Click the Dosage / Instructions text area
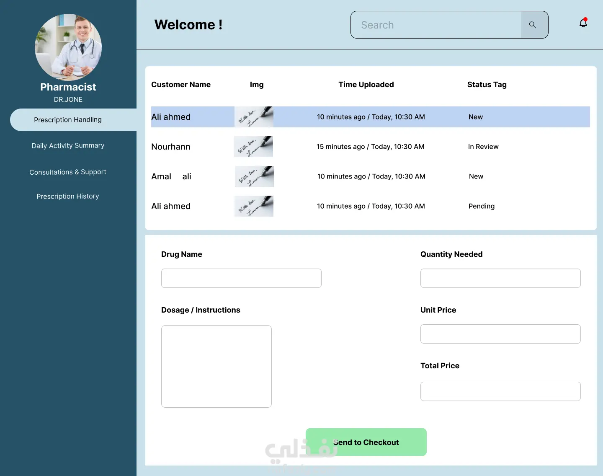The height and width of the screenshot is (476, 603). click(x=216, y=366)
